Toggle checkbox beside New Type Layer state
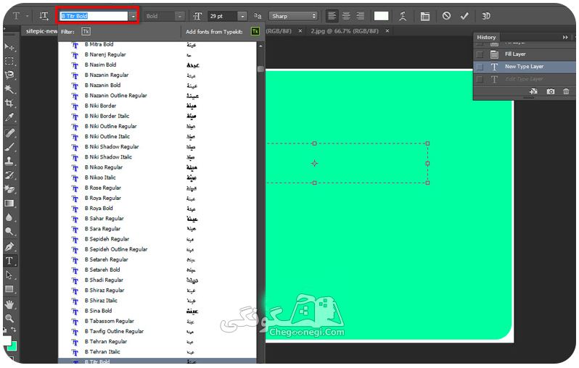579x368 pixels. (480, 67)
